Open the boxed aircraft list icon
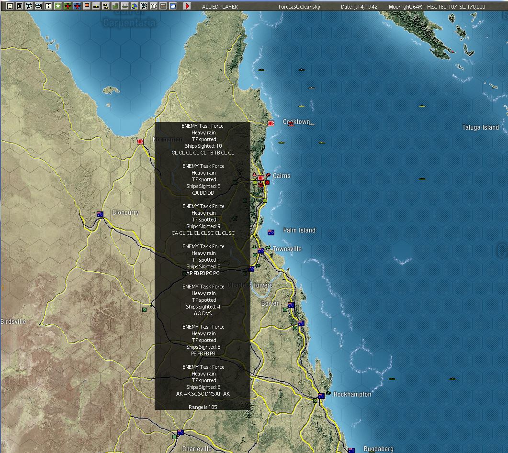The image size is (508, 453). [x=29, y=6]
